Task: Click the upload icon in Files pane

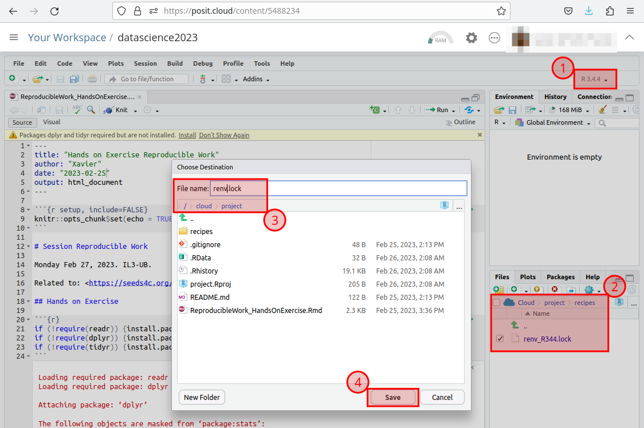Action: (539, 290)
